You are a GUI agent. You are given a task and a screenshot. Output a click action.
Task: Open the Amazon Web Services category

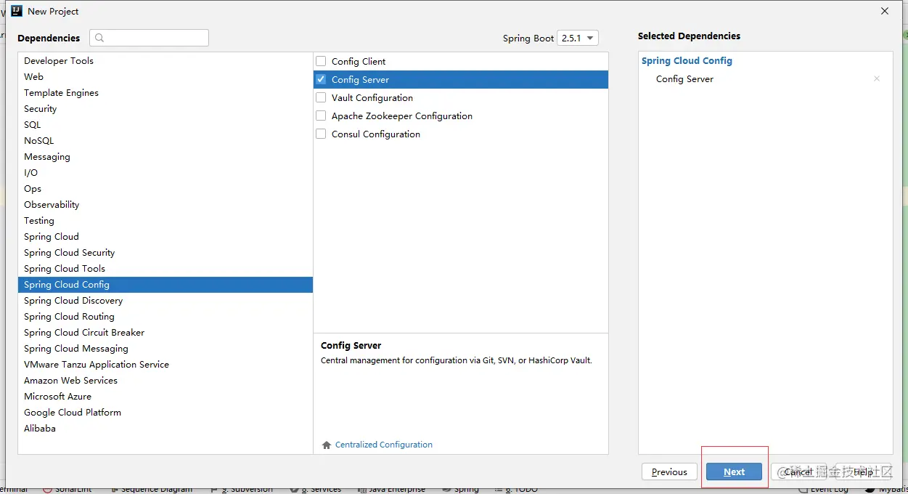pyautogui.click(x=165, y=381)
